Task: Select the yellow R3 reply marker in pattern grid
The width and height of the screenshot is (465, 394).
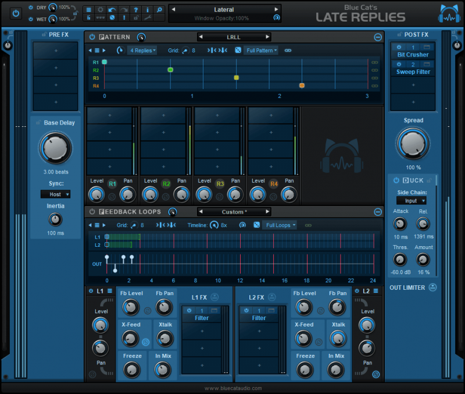Action: coord(237,77)
